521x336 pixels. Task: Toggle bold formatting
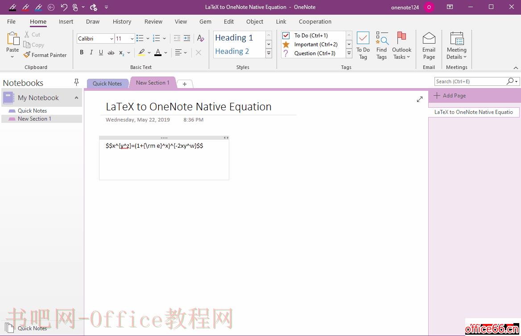(81, 53)
